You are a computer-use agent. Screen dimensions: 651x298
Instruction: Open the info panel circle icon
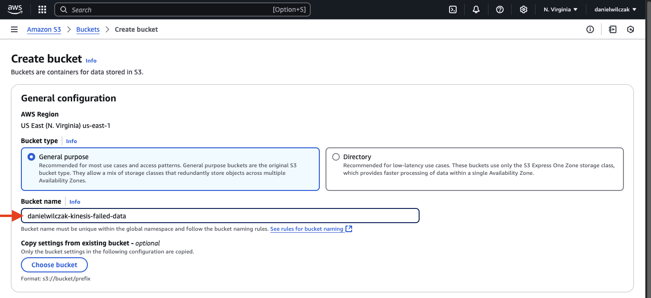(x=590, y=29)
